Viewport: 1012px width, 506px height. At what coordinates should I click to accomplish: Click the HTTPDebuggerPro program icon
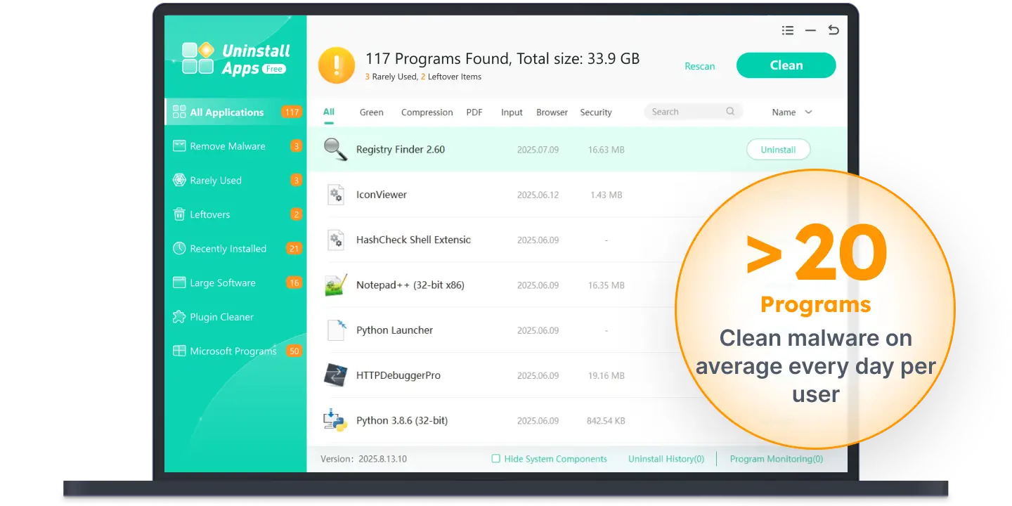[335, 375]
